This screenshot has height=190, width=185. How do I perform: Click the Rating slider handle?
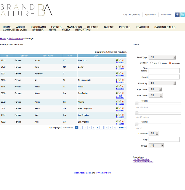click(x=137, y=124)
